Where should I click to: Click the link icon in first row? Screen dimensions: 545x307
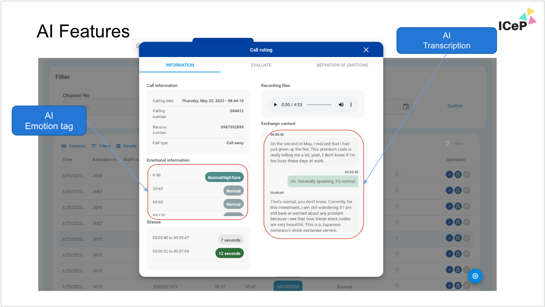(x=466, y=174)
